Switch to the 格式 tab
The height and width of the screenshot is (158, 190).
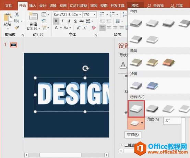click(x=135, y=5)
